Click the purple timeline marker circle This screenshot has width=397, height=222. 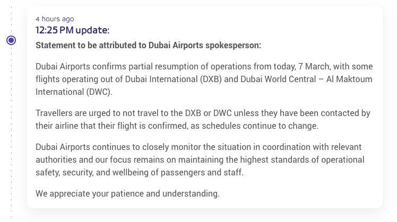(11, 40)
